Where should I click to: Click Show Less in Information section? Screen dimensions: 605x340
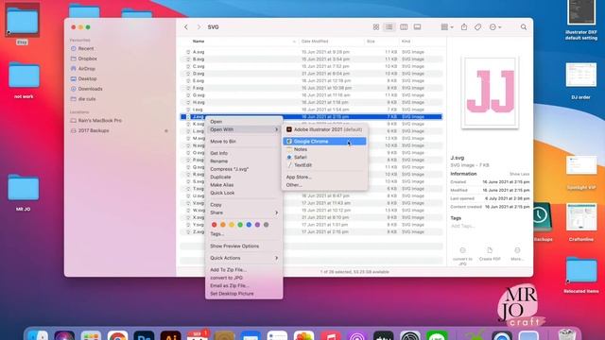coord(519,174)
